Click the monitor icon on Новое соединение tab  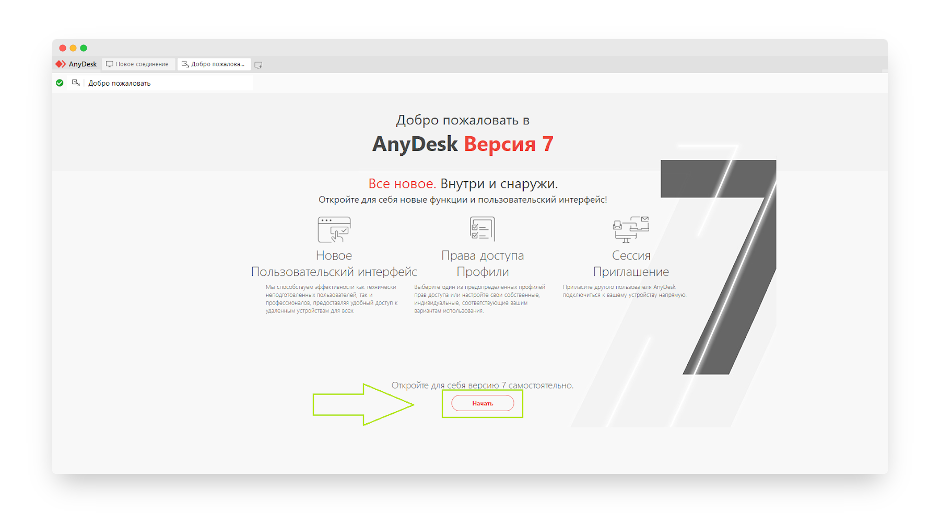[110, 64]
